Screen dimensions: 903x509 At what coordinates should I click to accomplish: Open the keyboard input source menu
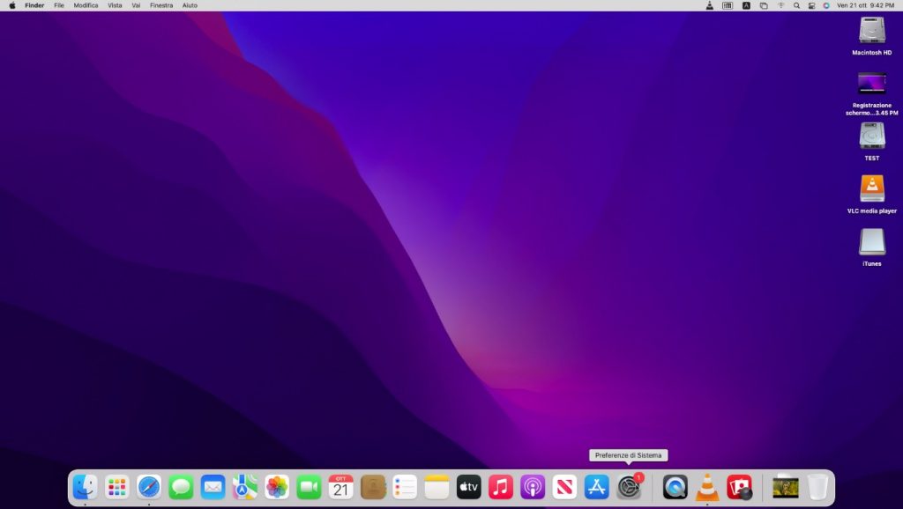[x=746, y=5]
